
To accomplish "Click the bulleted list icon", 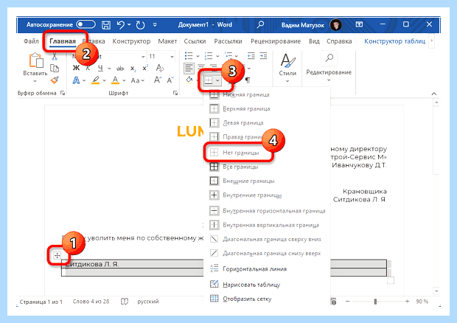I will 189,56.
